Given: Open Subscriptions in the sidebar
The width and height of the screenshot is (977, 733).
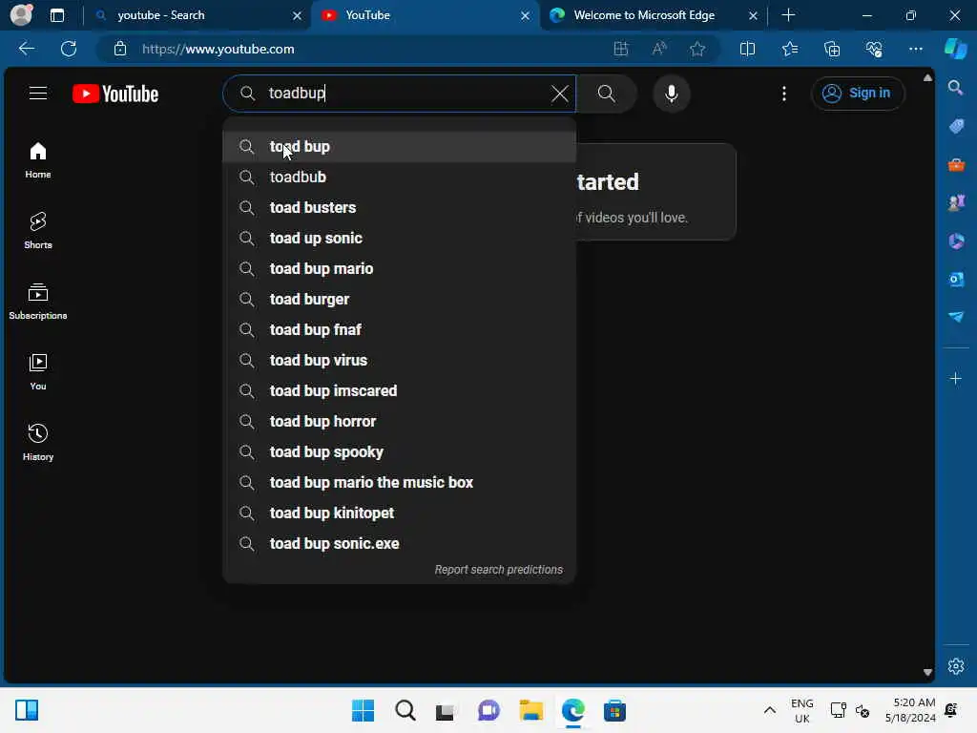Looking at the screenshot, I should (38, 301).
